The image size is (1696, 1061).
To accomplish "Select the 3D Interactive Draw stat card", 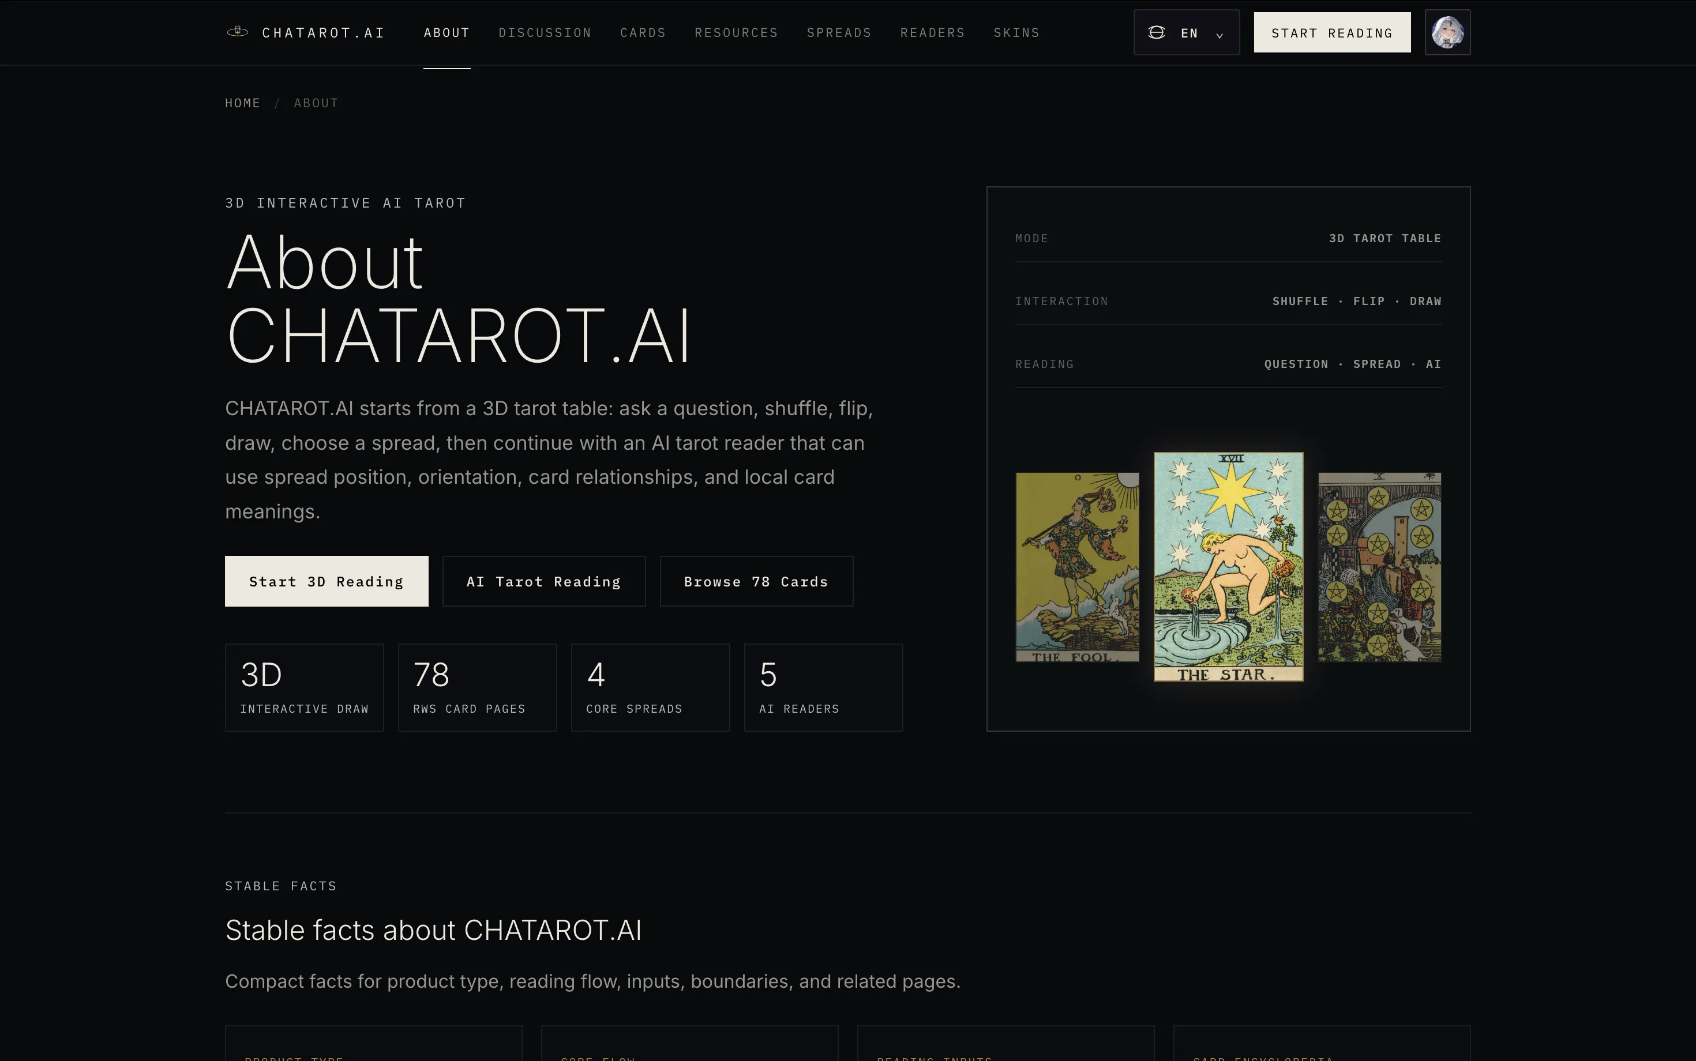I will [x=304, y=687].
